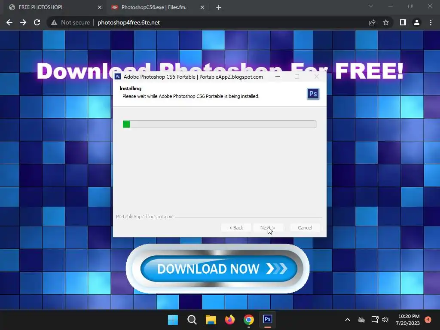Open the tab search dropdown chevron

click(371, 6)
